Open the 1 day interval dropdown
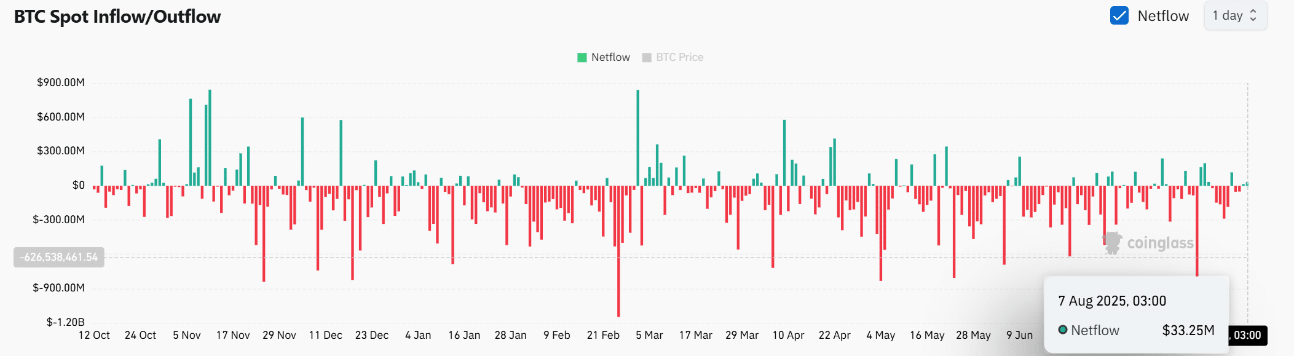1294x356 pixels. 1235,16
